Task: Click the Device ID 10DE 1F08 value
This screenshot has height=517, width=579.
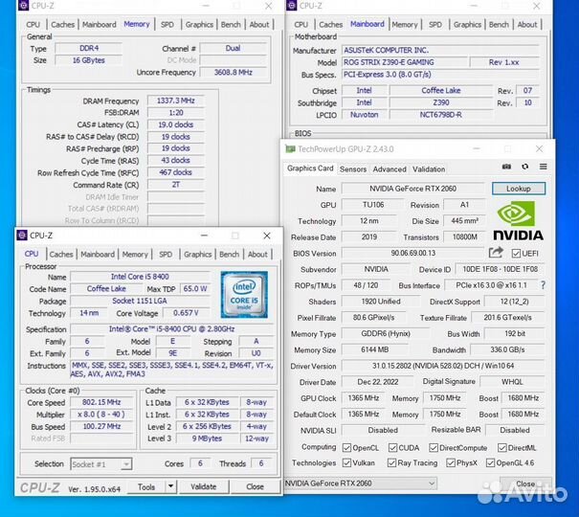Action: (x=500, y=269)
